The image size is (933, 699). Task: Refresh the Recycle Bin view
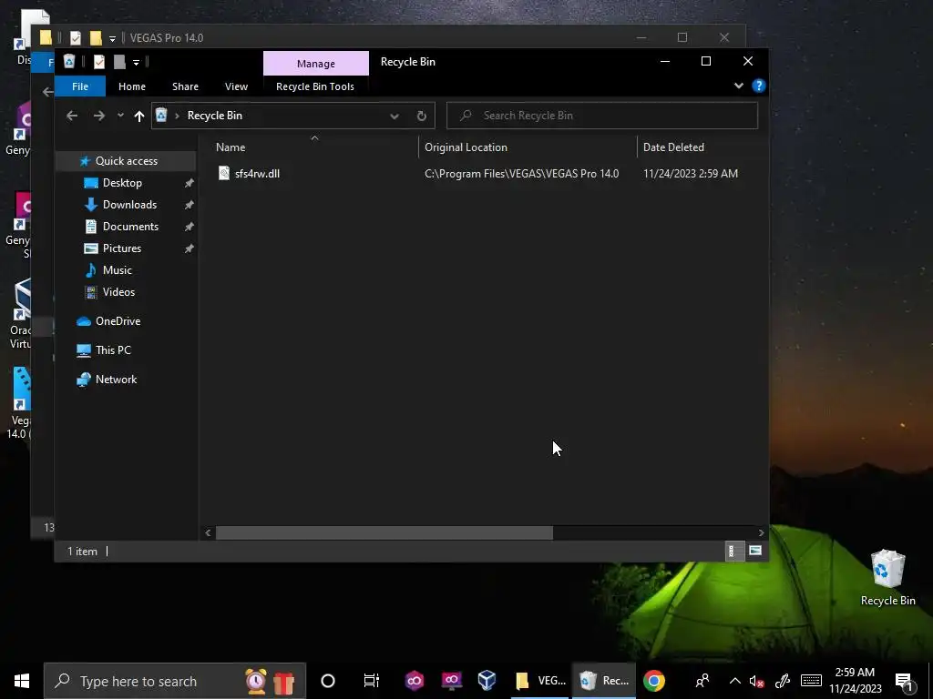point(421,116)
